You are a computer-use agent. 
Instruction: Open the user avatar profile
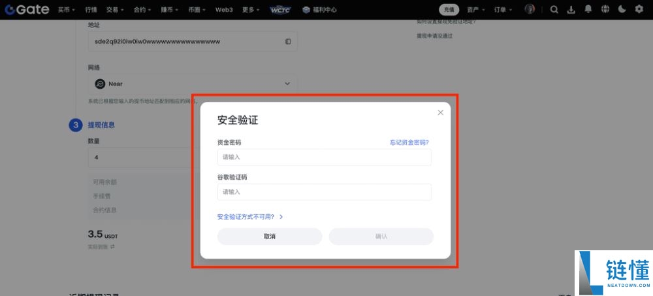click(x=530, y=9)
